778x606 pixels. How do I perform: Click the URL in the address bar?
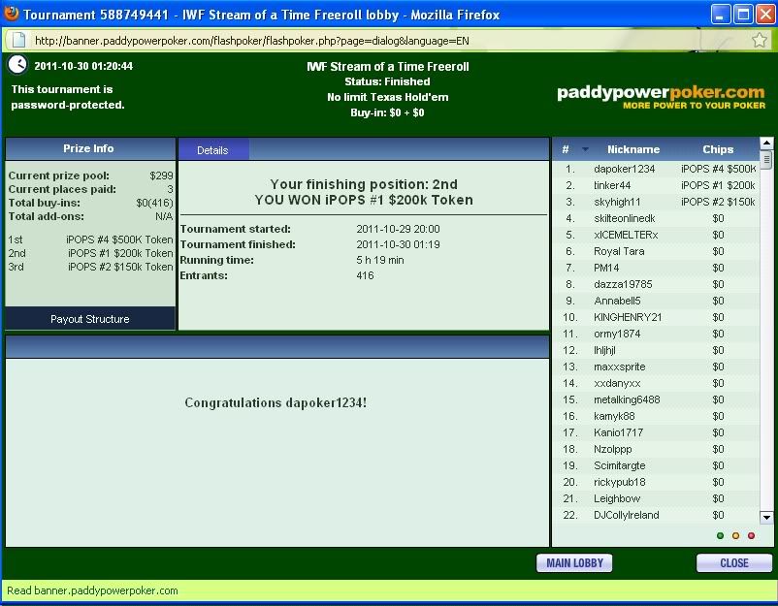coord(252,41)
